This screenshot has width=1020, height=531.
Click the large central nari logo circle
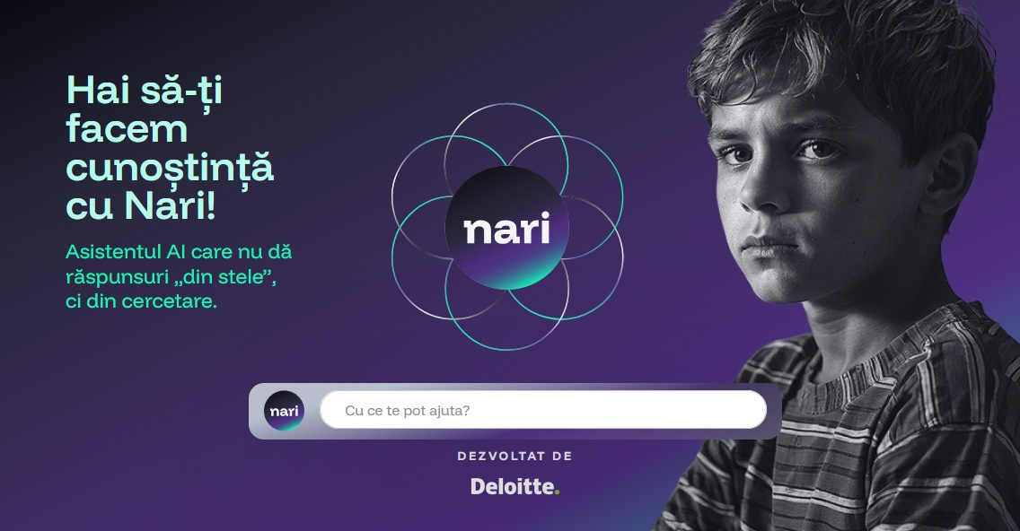(x=506, y=228)
